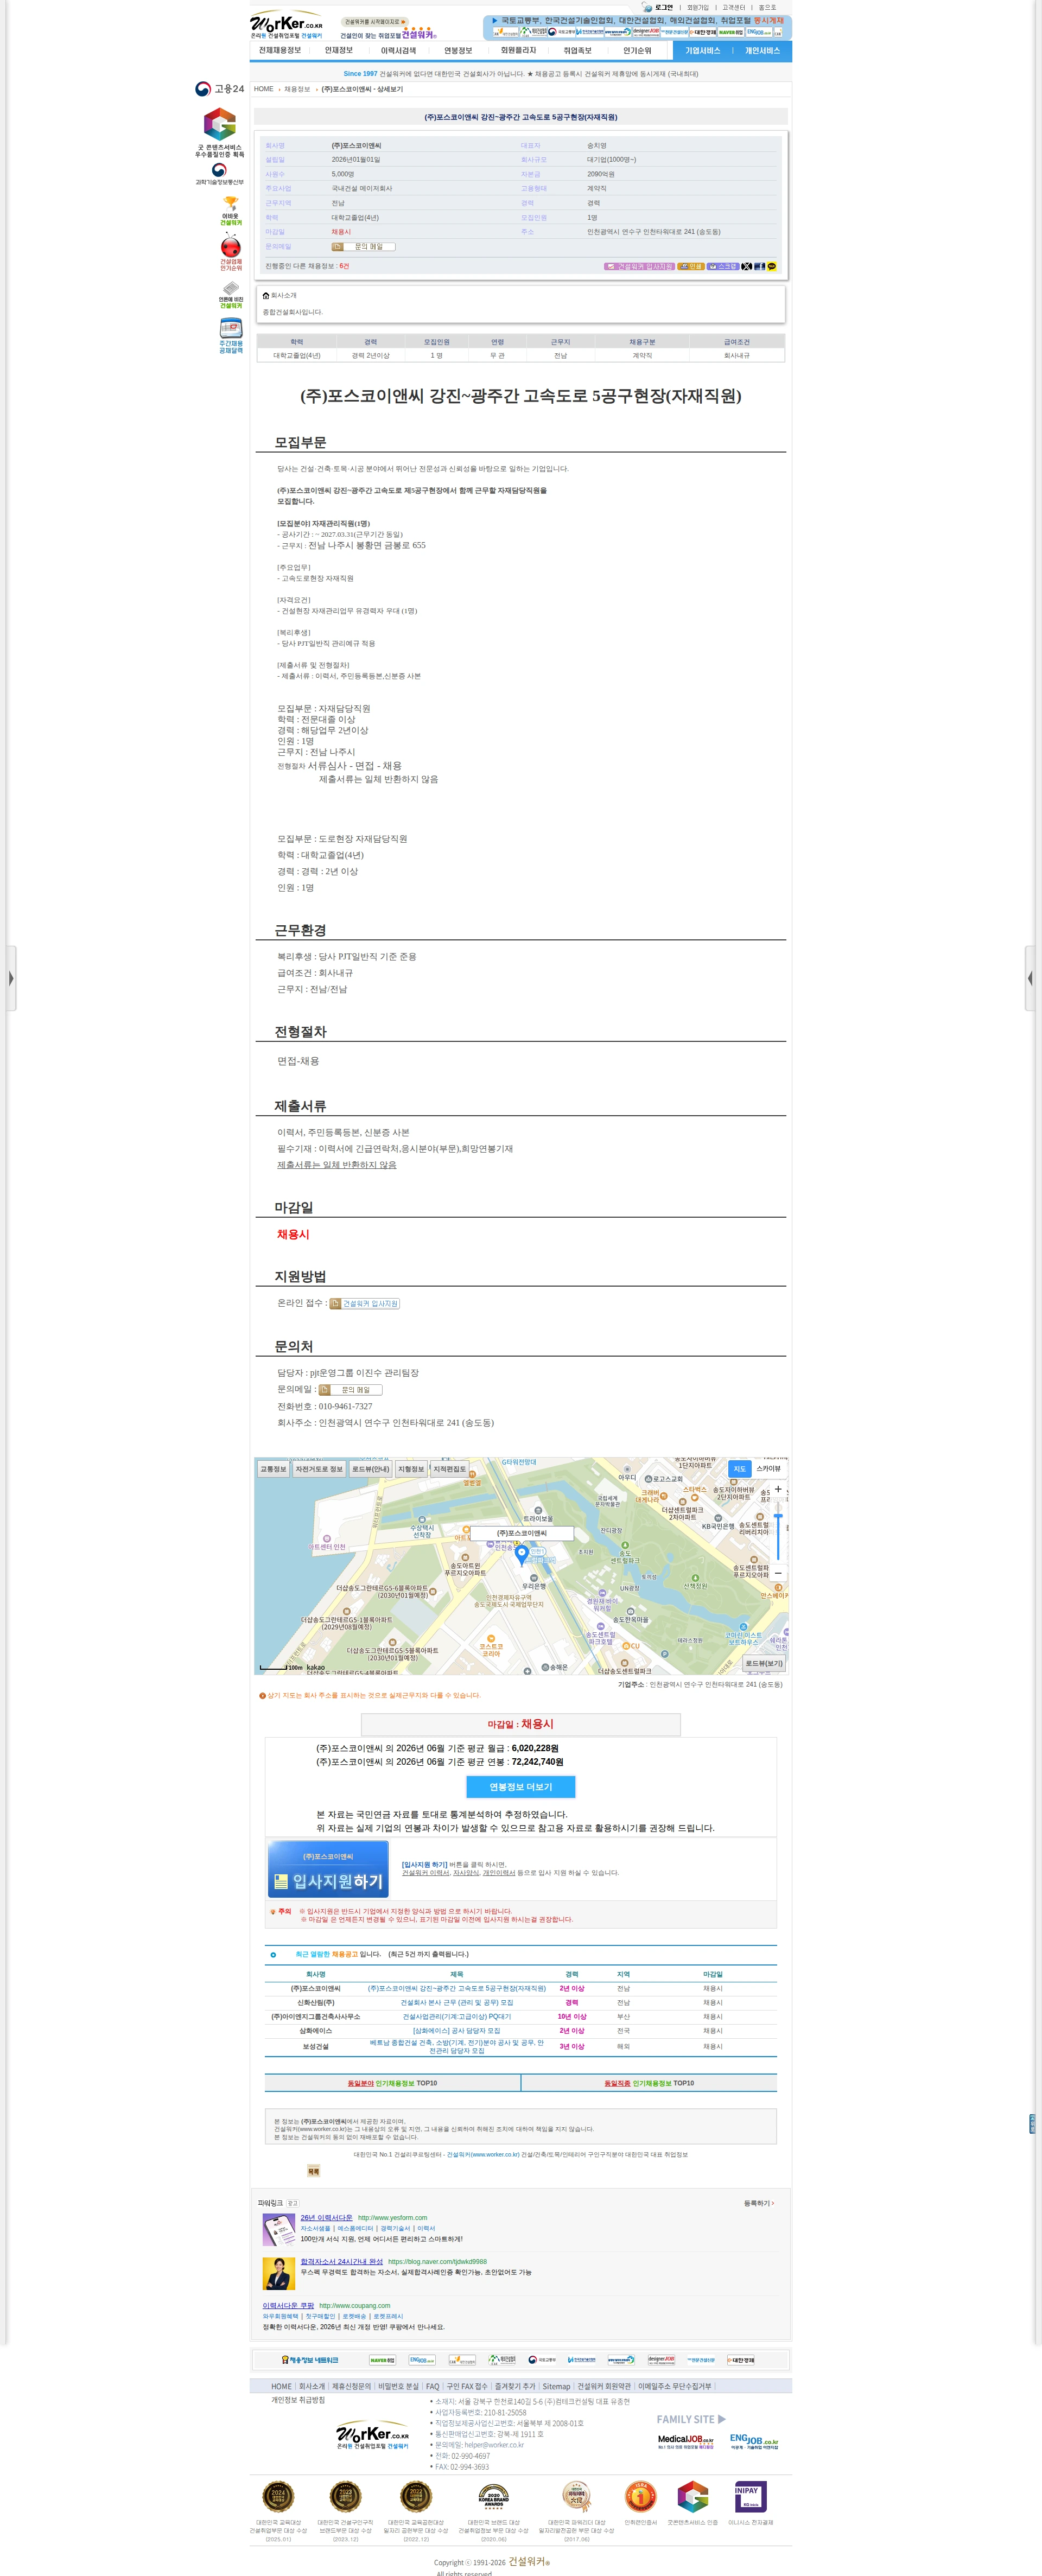
Task: Share the posting via the X icon
Action: (x=746, y=267)
